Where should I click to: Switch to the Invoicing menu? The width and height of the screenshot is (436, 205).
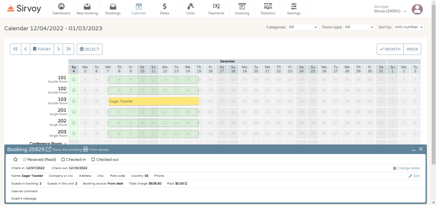(x=242, y=9)
